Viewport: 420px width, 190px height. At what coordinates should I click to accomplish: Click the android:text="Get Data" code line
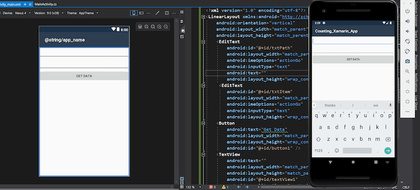[x=257, y=130]
